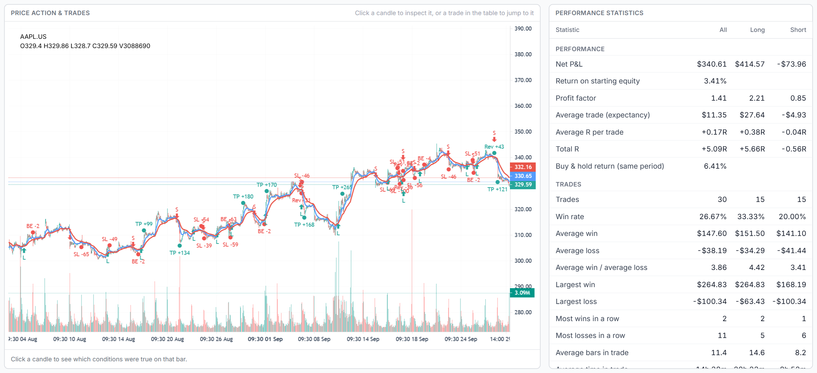Click the 09:30 18 Sep date label
The width and height of the screenshot is (817, 373).
tap(412, 339)
